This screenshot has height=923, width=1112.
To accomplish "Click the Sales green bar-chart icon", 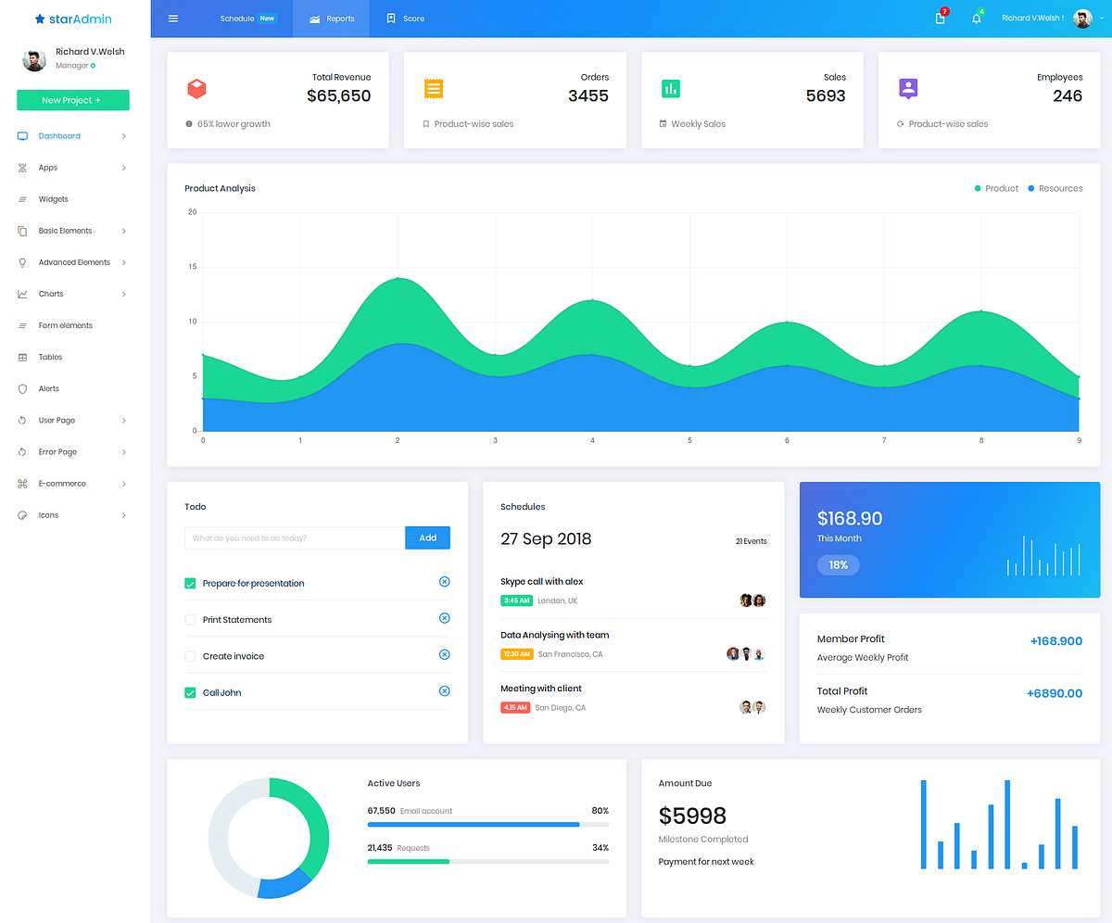I will click(671, 88).
